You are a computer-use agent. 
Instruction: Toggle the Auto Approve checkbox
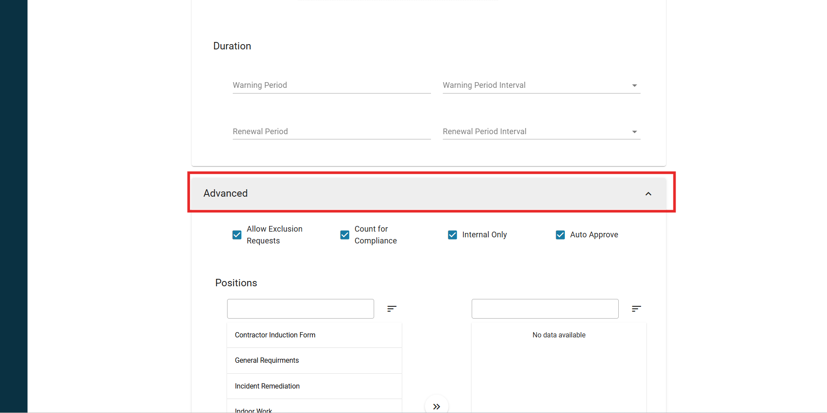[x=560, y=235]
